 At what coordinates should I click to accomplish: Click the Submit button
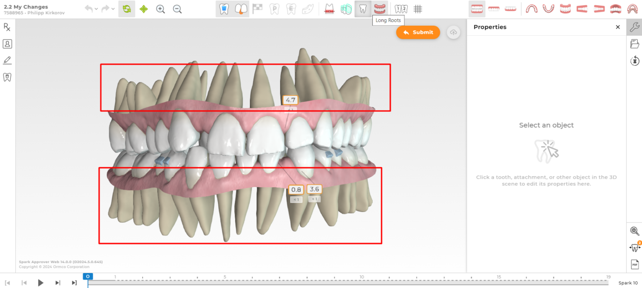[418, 32]
